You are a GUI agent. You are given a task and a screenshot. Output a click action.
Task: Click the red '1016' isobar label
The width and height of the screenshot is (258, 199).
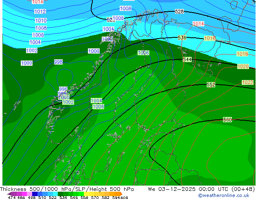210,39
